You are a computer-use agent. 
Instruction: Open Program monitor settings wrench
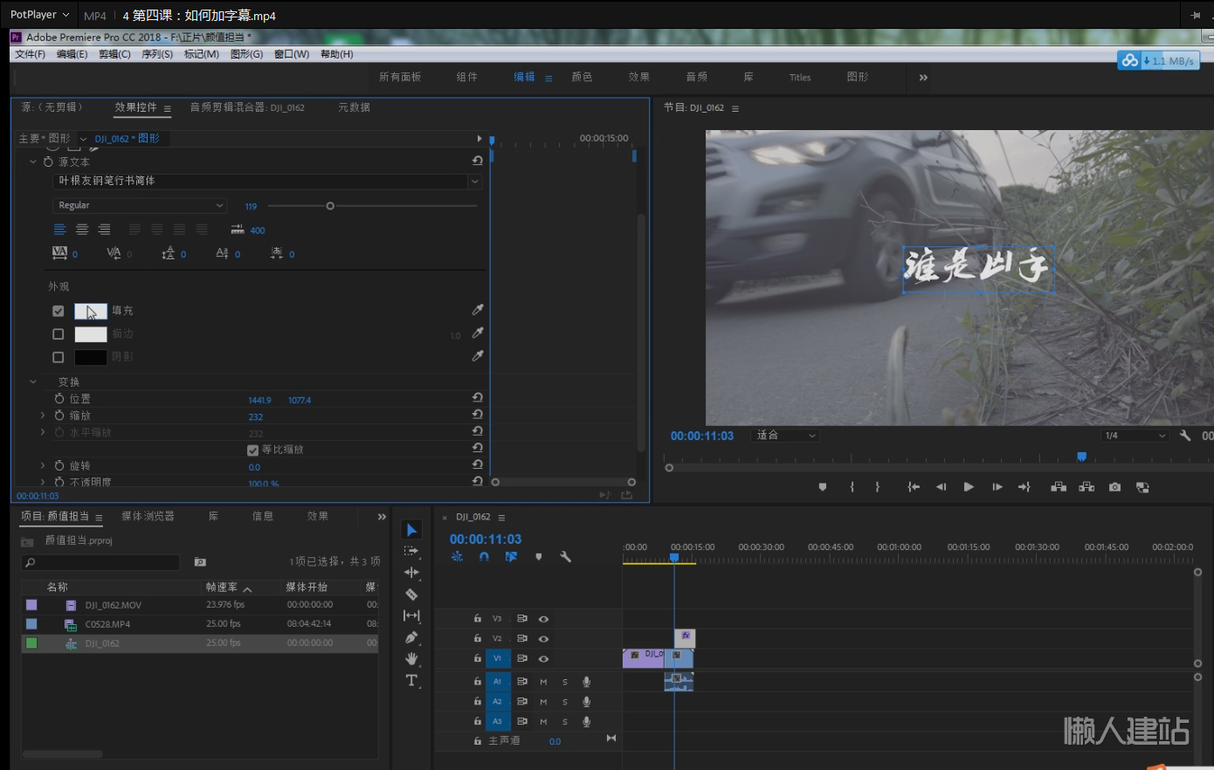click(x=1185, y=436)
